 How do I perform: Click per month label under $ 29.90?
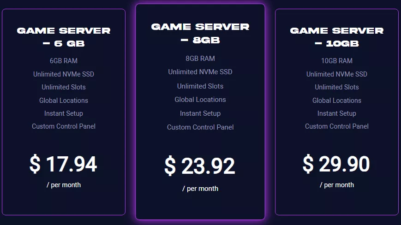337,185
